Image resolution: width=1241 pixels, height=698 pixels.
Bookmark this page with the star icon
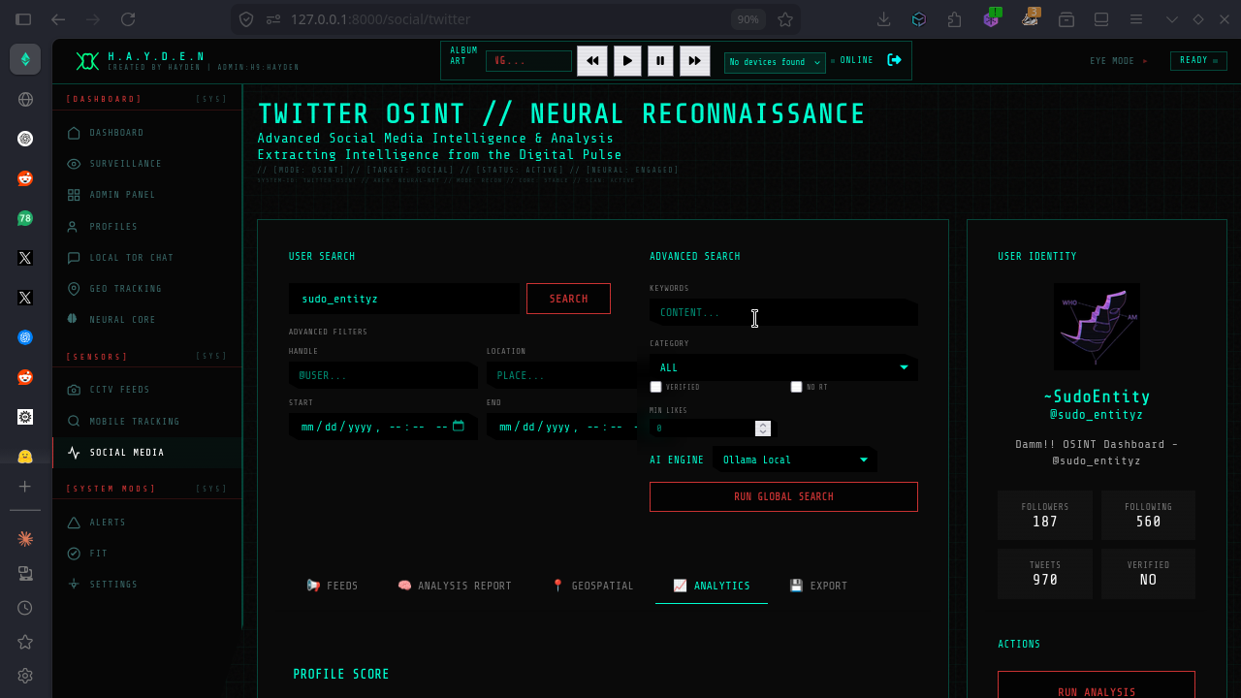pos(785,19)
